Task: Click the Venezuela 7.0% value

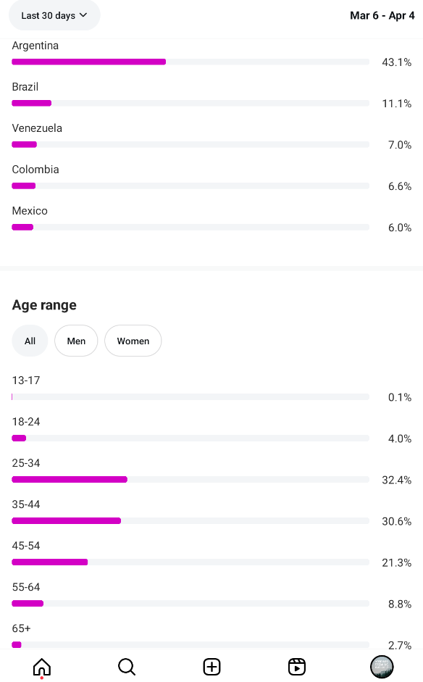Action: click(400, 145)
